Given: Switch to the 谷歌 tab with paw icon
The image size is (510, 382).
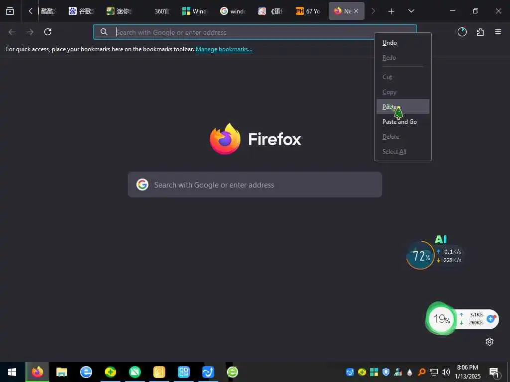Looking at the screenshot, I should [82, 11].
